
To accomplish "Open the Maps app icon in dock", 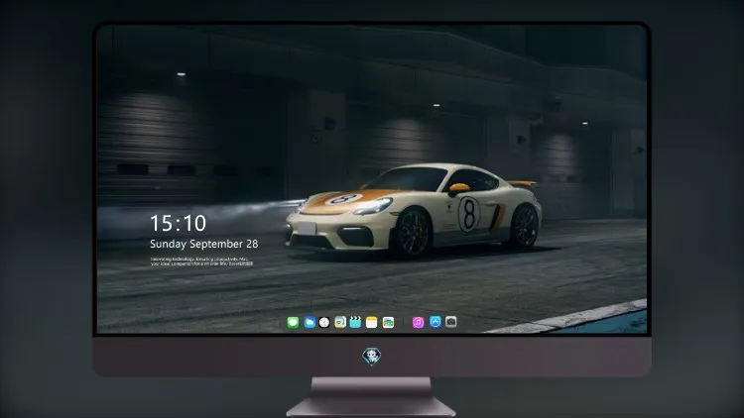I will [340, 322].
